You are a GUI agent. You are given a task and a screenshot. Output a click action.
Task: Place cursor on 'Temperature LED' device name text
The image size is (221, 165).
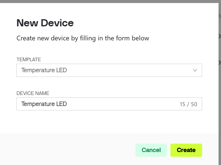pos(44,104)
